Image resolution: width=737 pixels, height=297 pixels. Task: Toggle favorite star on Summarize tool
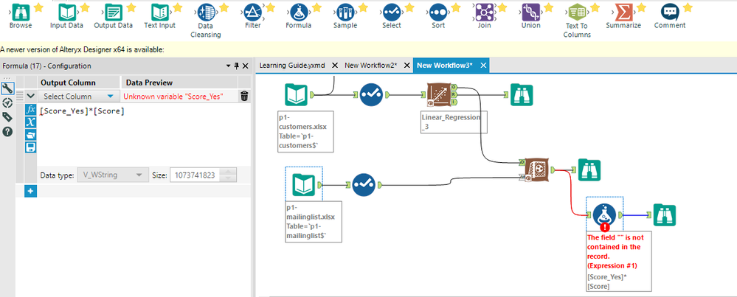641,7
